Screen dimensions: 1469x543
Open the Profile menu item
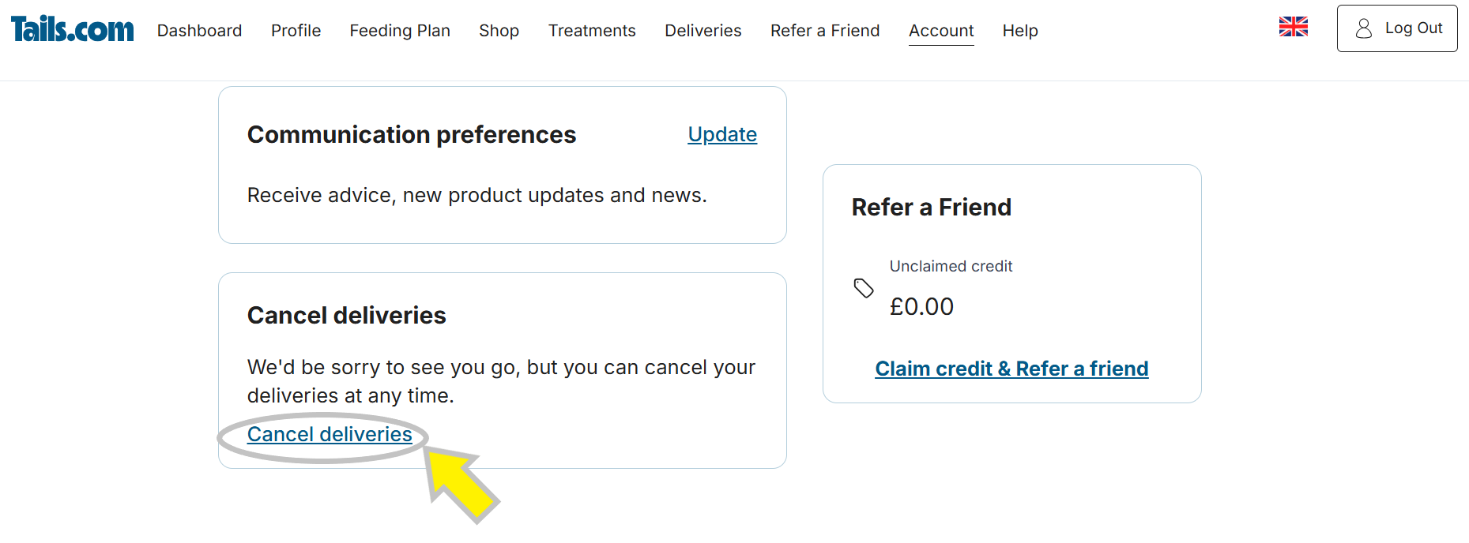(x=296, y=31)
